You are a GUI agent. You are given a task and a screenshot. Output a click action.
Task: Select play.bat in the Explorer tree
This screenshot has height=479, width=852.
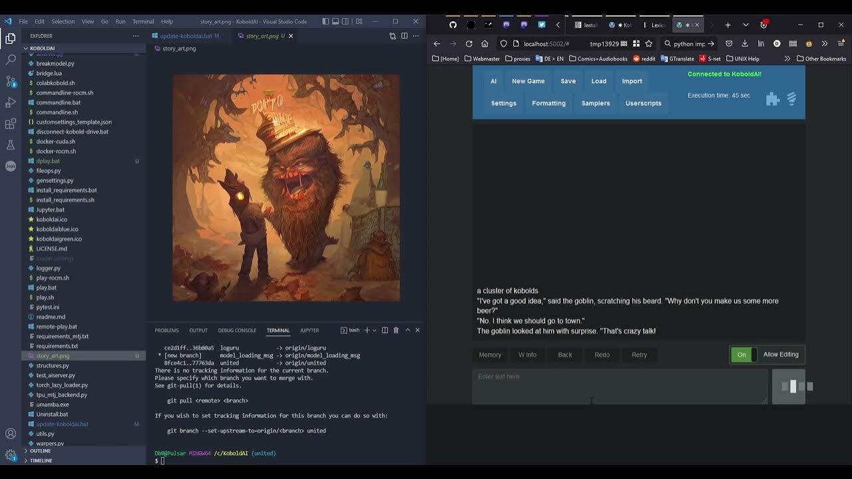point(46,287)
